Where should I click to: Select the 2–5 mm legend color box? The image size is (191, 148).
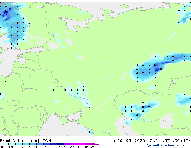point(26,144)
